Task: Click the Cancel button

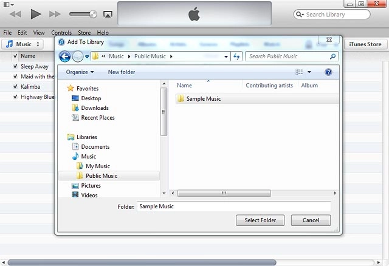Action: click(x=311, y=220)
